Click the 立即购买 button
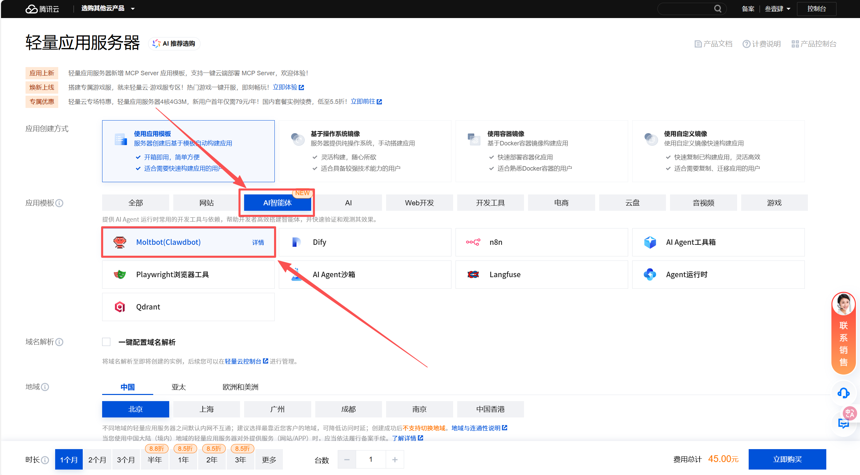The height and width of the screenshot is (475, 860). click(787, 459)
